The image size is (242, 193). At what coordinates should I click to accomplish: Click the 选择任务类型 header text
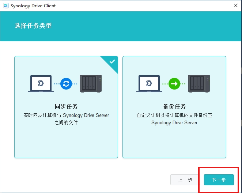(33, 26)
